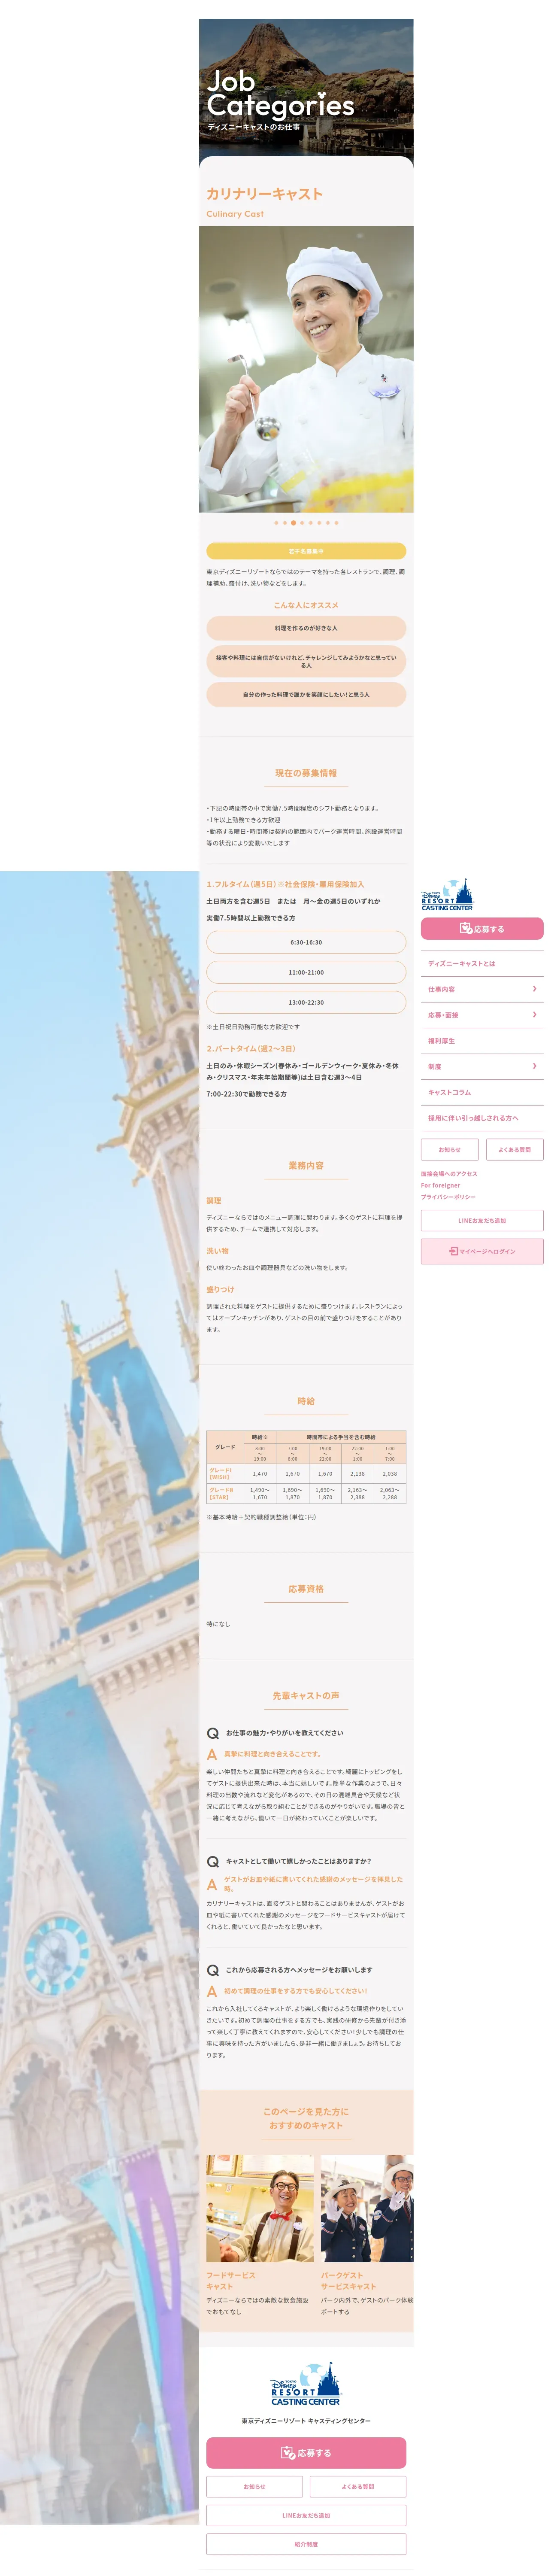Click the footer LINEお友だち追加 button
The image size is (551, 2576).
click(x=306, y=2516)
